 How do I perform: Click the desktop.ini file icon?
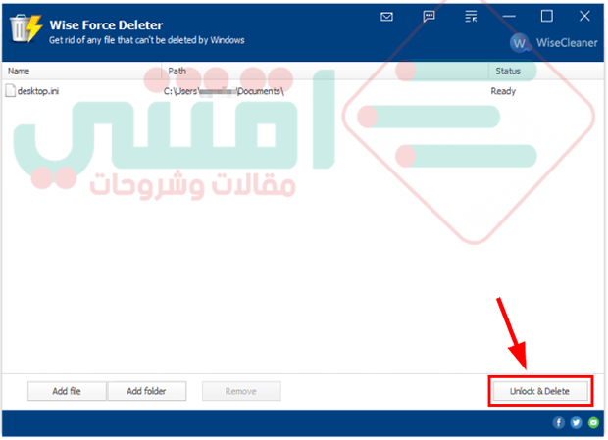[x=11, y=90]
